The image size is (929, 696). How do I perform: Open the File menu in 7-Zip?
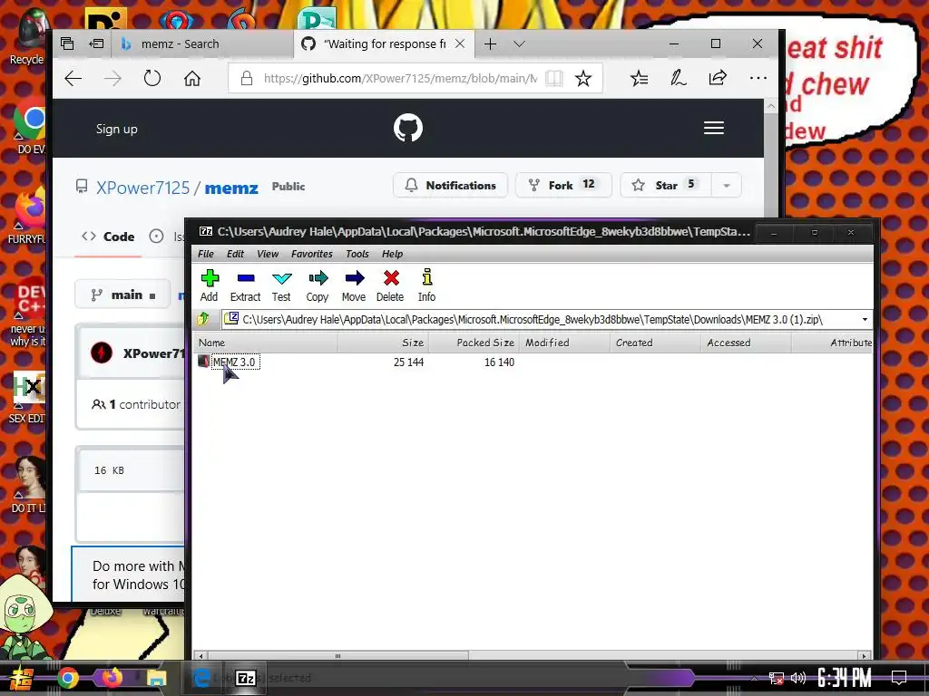pyautogui.click(x=206, y=254)
